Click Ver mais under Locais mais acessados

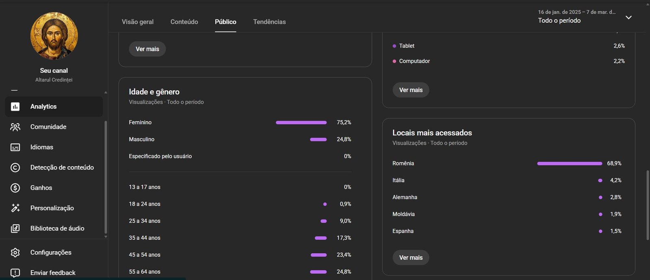pos(411,258)
